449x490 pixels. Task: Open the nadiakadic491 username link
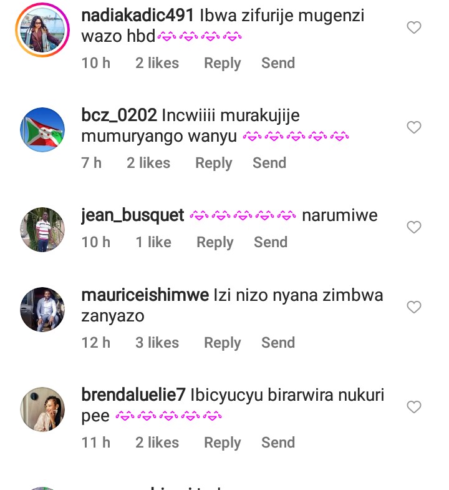(x=138, y=15)
